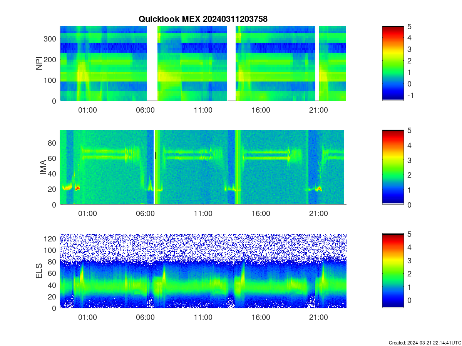Click the ELS panel colorbar

393,271
